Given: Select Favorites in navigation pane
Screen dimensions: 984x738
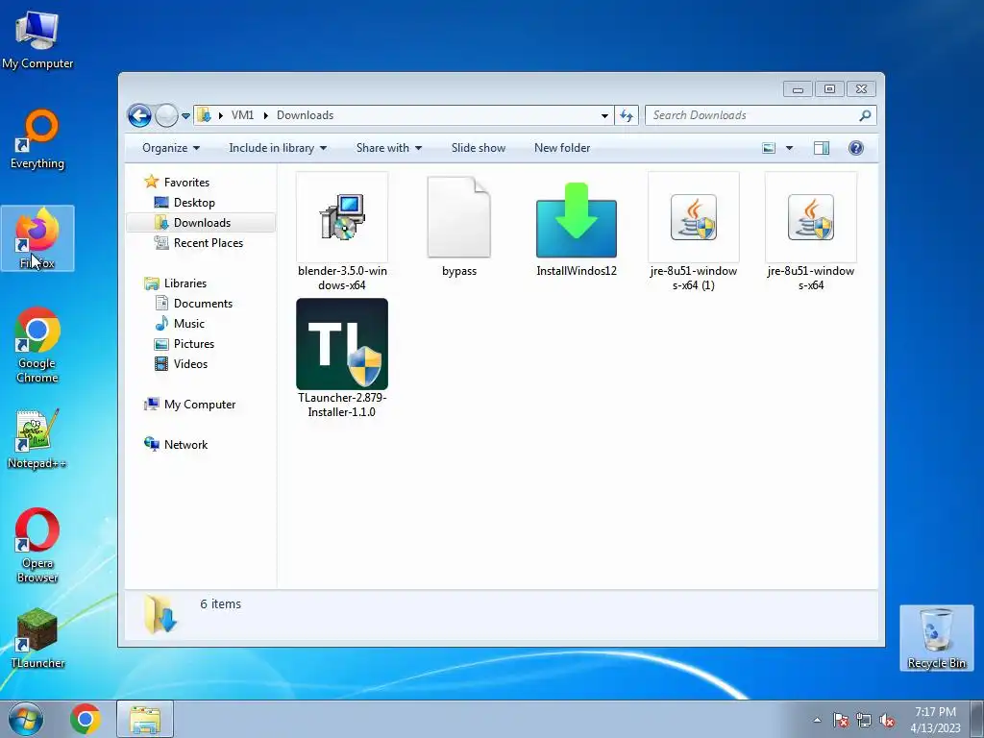Looking at the screenshot, I should pyautogui.click(x=187, y=183).
